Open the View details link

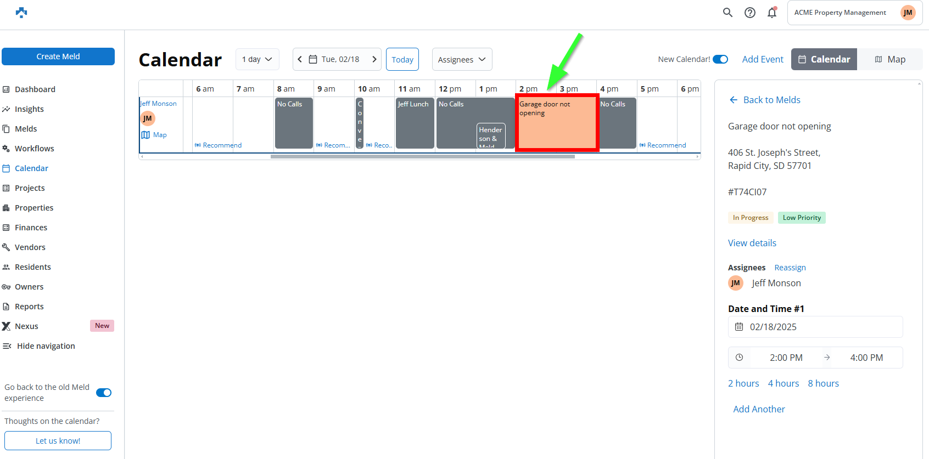[752, 243]
